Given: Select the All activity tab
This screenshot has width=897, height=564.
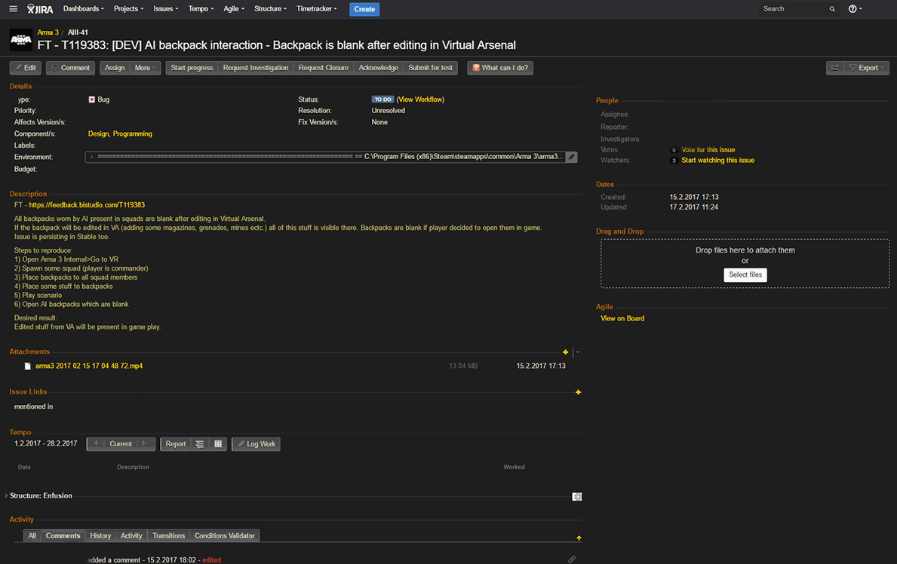Looking at the screenshot, I should [x=32, y=535].
